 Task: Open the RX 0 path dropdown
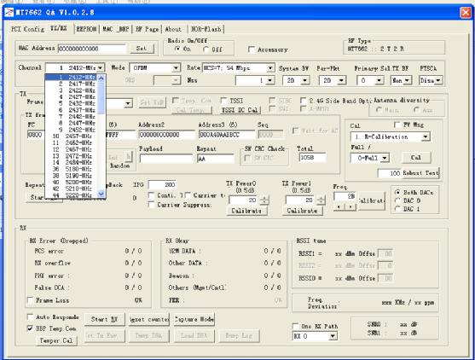tap(333, 336)
